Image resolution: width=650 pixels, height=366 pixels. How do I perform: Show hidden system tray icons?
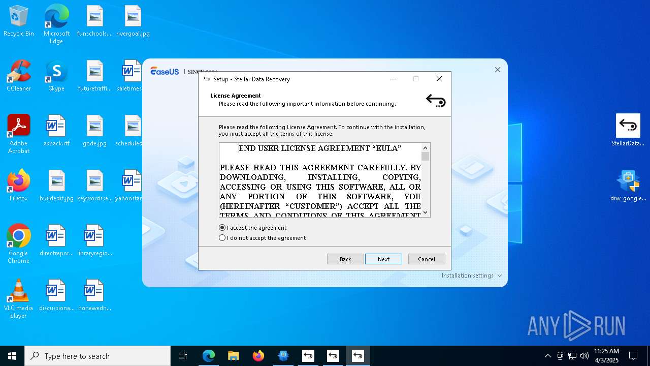tap(547, 356)
